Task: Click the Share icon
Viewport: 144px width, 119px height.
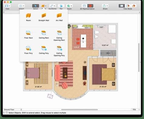Action: (104, 6)
